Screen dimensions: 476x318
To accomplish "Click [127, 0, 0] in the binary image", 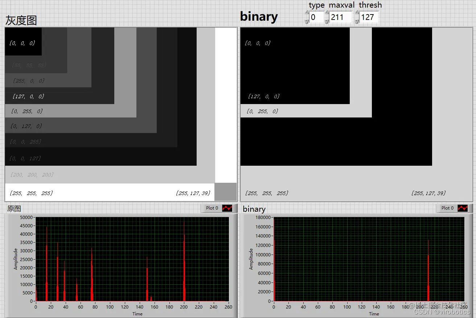I will click(264, 96).
